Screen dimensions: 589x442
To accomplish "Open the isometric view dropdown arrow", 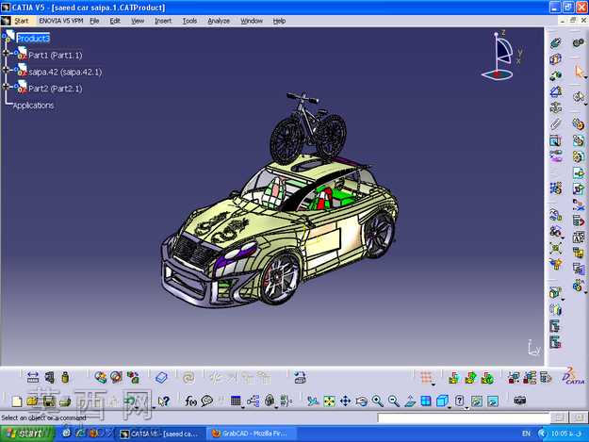I will pyautogui.click(x=450, y=407).
